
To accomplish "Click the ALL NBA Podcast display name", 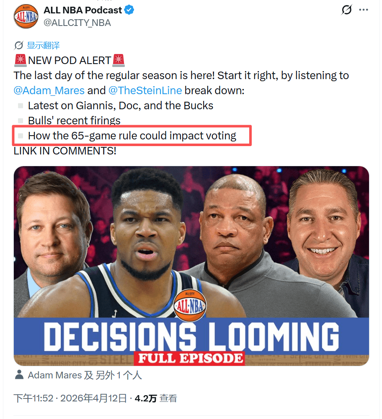I will [x=83, y=10].
